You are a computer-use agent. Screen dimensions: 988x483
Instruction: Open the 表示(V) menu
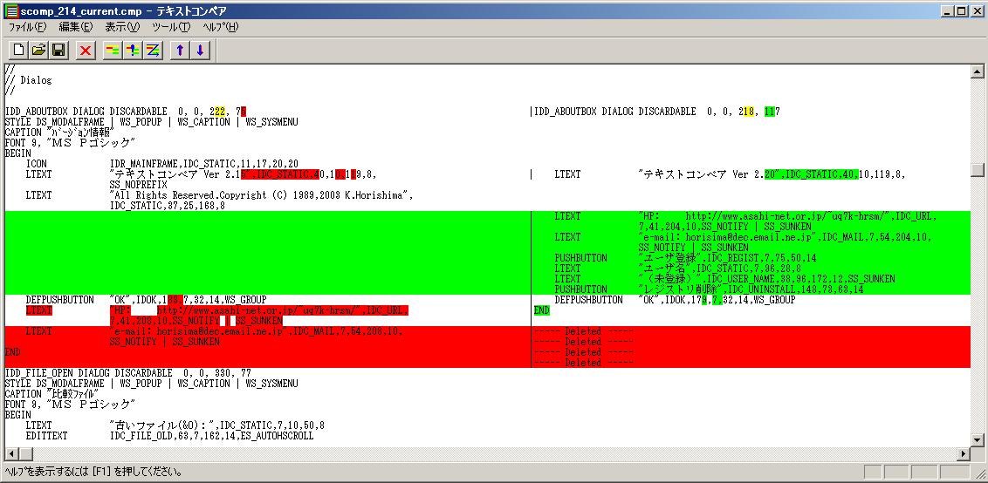122,27
